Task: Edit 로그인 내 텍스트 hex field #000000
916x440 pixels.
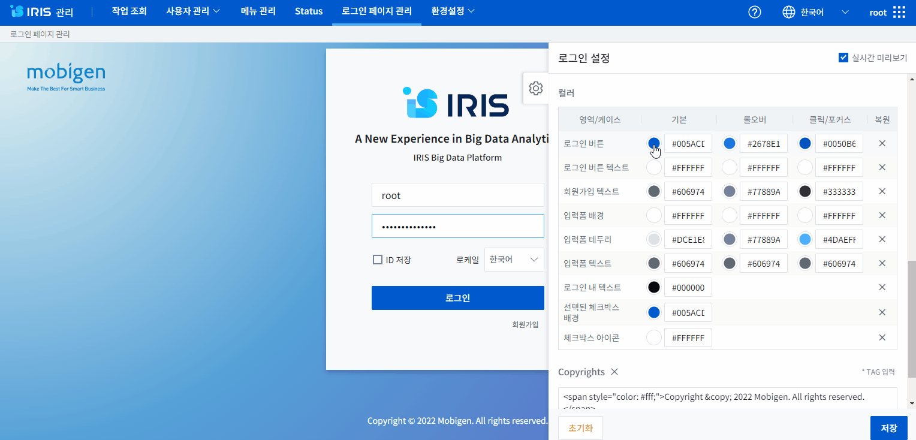Action: pyautogui.click(x=688, y=287)
